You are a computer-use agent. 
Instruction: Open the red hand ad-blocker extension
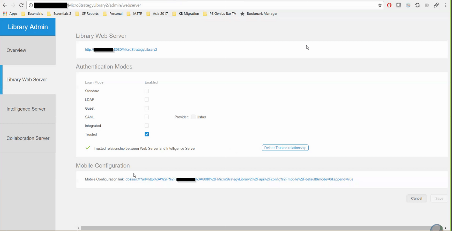389,5
